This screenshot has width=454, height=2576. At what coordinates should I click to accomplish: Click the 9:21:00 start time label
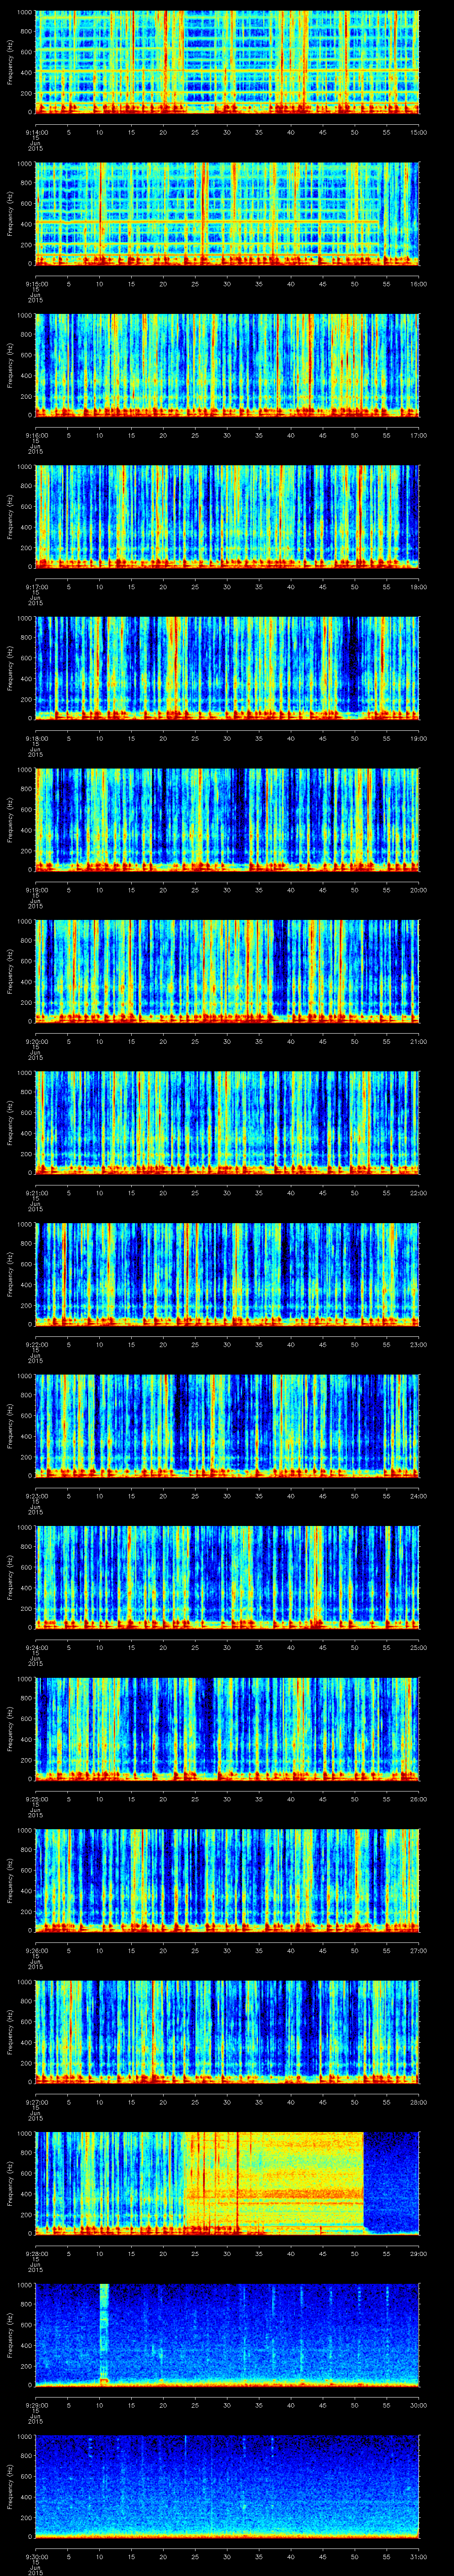37,1193
